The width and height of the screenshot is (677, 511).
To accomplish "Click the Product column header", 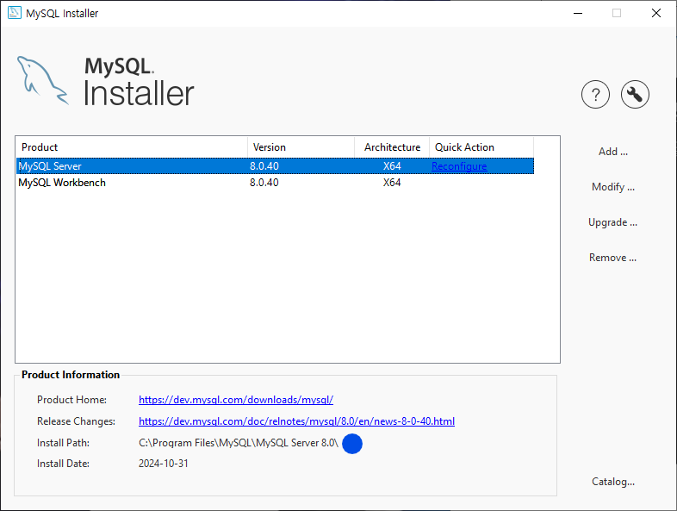I will click(x=132, y=147).
